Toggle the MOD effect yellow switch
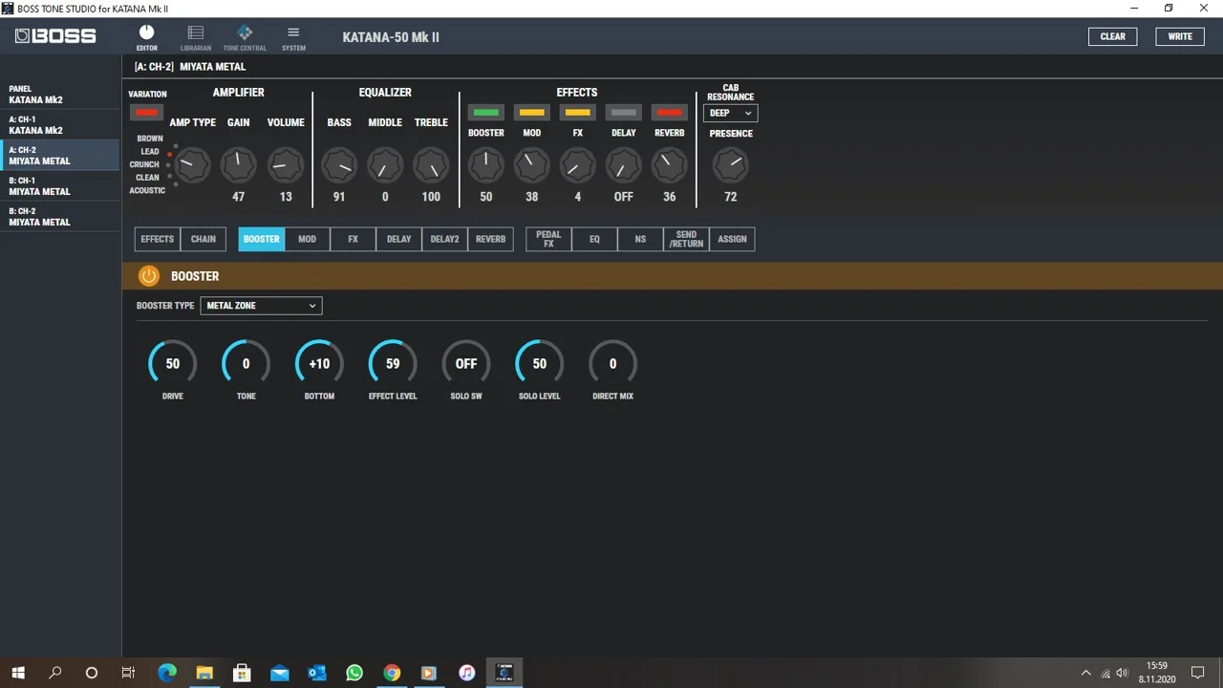This screenshot has width=1223, height=688. point(532,113)
